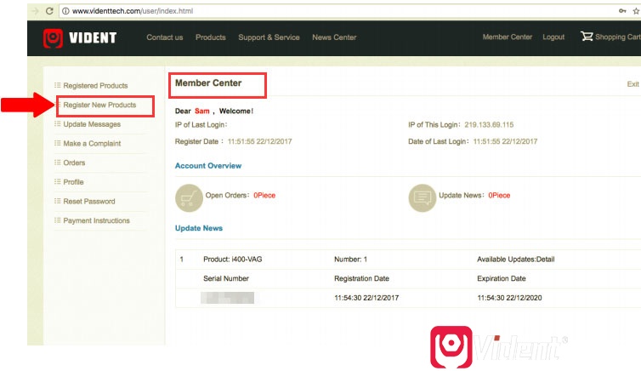This screenshot has height=371, width=641.
Task: Click the Expiration Date column header
Action: (502, 278)
